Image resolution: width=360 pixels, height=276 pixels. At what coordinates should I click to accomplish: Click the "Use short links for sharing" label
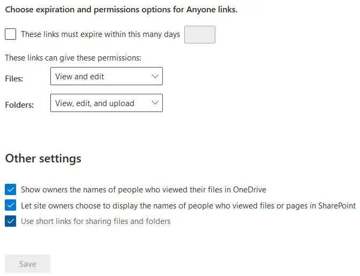click(x=95, y=221)
